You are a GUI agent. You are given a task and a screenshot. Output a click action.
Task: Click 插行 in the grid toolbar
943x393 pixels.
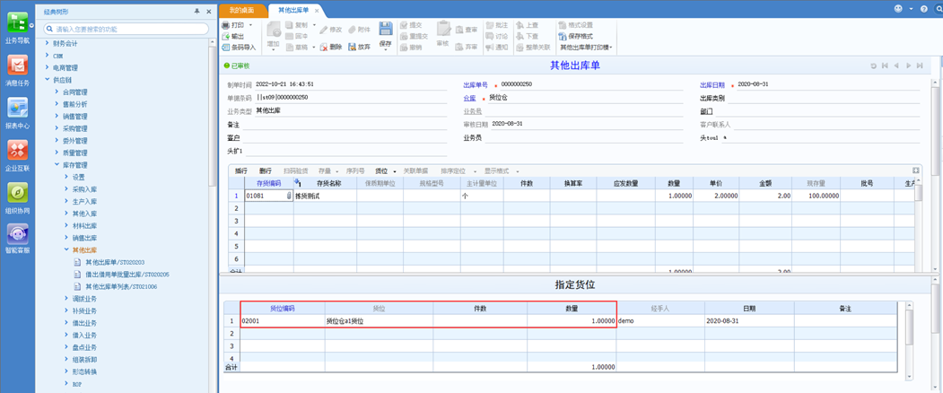coord(240,170)
